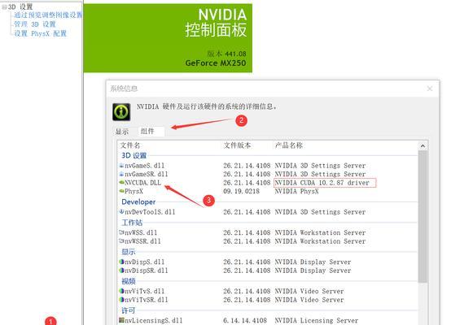Select the nvDevToolS.dll file name

point(150,212)
